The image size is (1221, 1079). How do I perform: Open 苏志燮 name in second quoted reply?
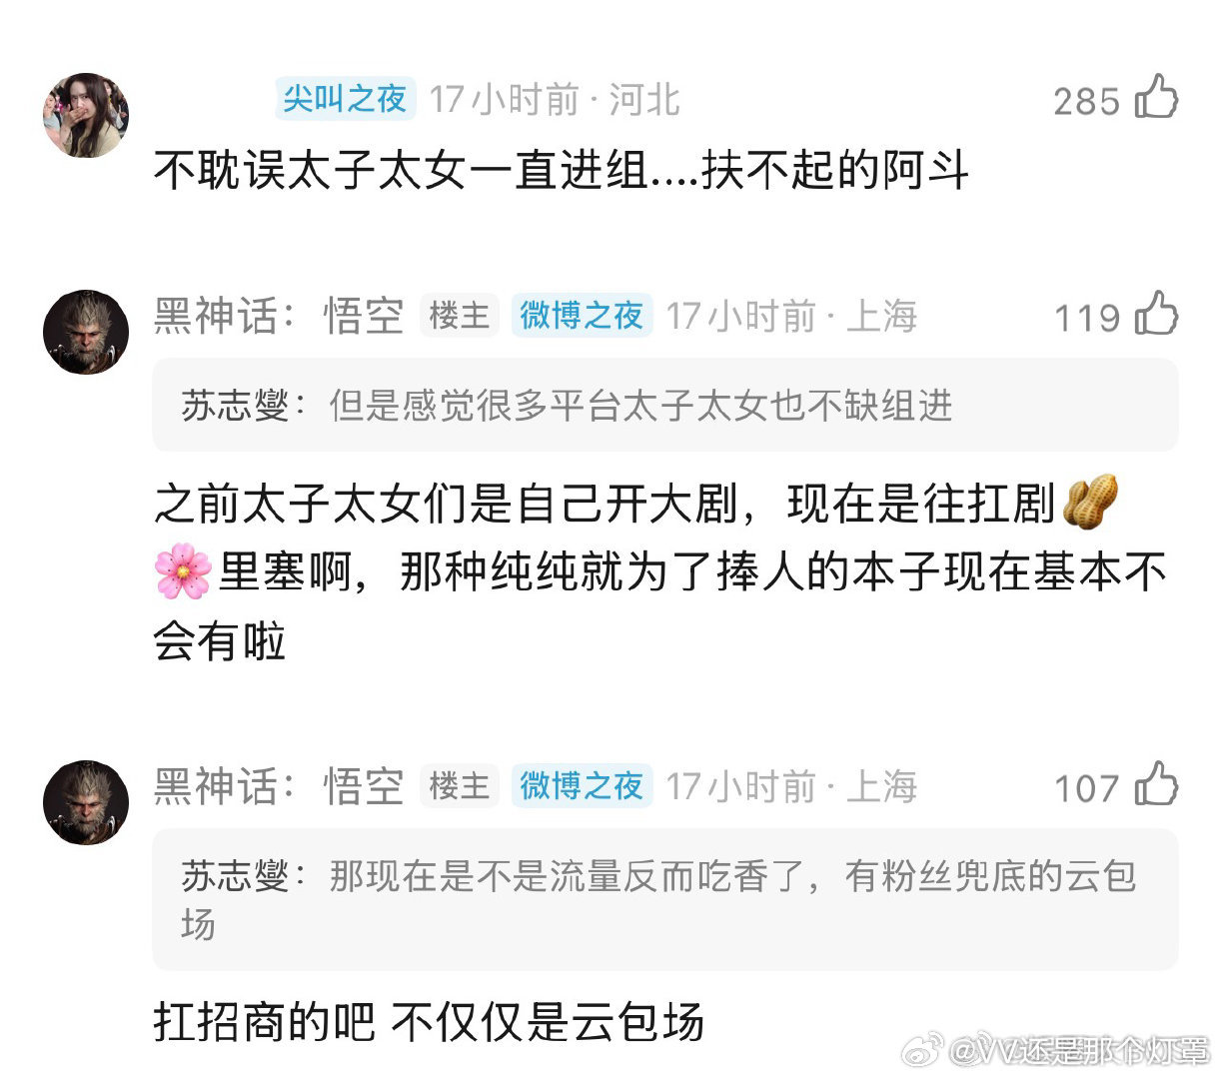coord(235,876)
